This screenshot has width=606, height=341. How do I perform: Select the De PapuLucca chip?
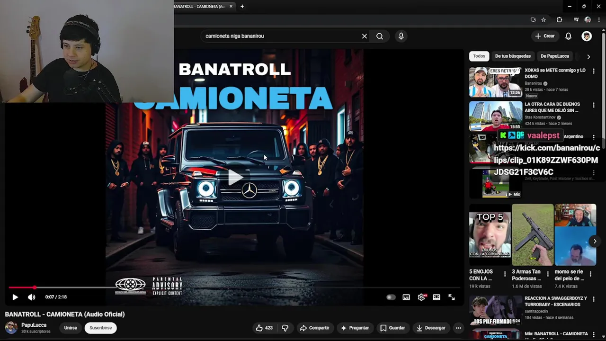coord(555,56)
